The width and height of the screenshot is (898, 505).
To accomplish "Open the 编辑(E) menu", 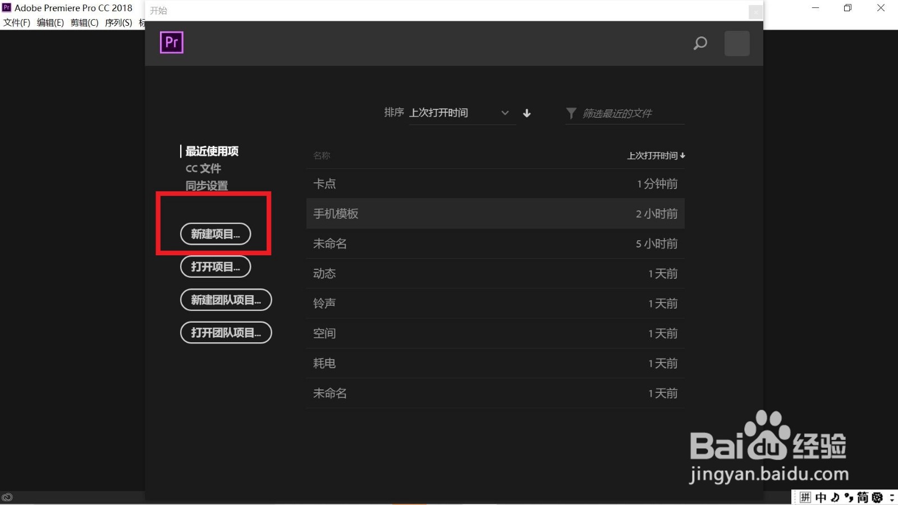I will 51,22.
